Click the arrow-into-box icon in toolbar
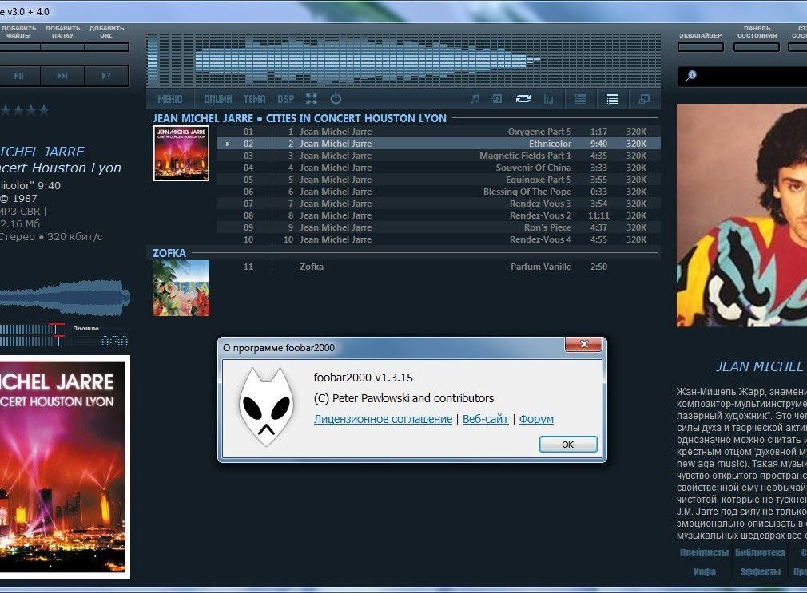The image size is (807, 593). click(497, 99)
